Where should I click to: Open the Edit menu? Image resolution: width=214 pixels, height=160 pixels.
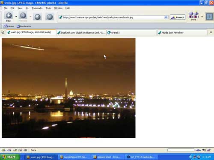(x=12, y=8)
